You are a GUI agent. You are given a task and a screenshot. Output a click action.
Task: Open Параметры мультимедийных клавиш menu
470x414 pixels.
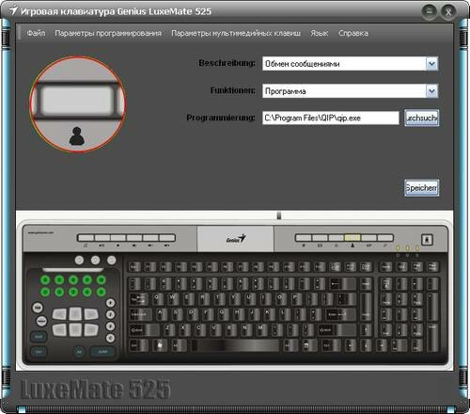(x=236, y=33)
